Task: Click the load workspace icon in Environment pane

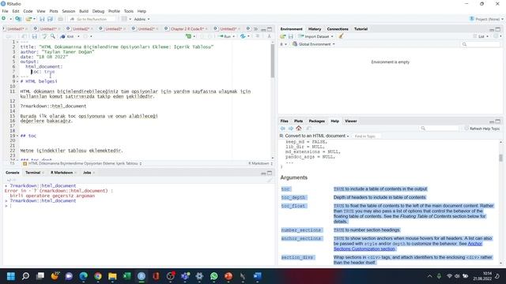Action: pyautogui.click(x=283, y=36)
